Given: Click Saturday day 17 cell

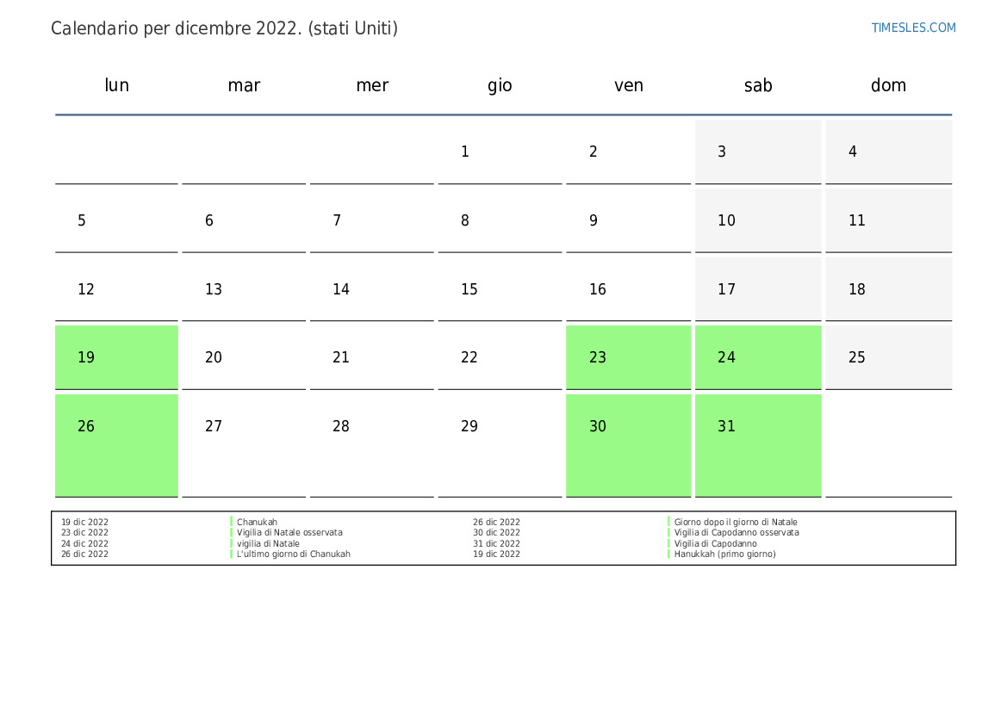Looking at the screenshot, I should pyautogui.click(x=758, y=289).
